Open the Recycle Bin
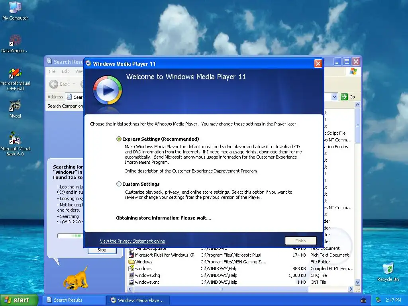 click(388, 272)
